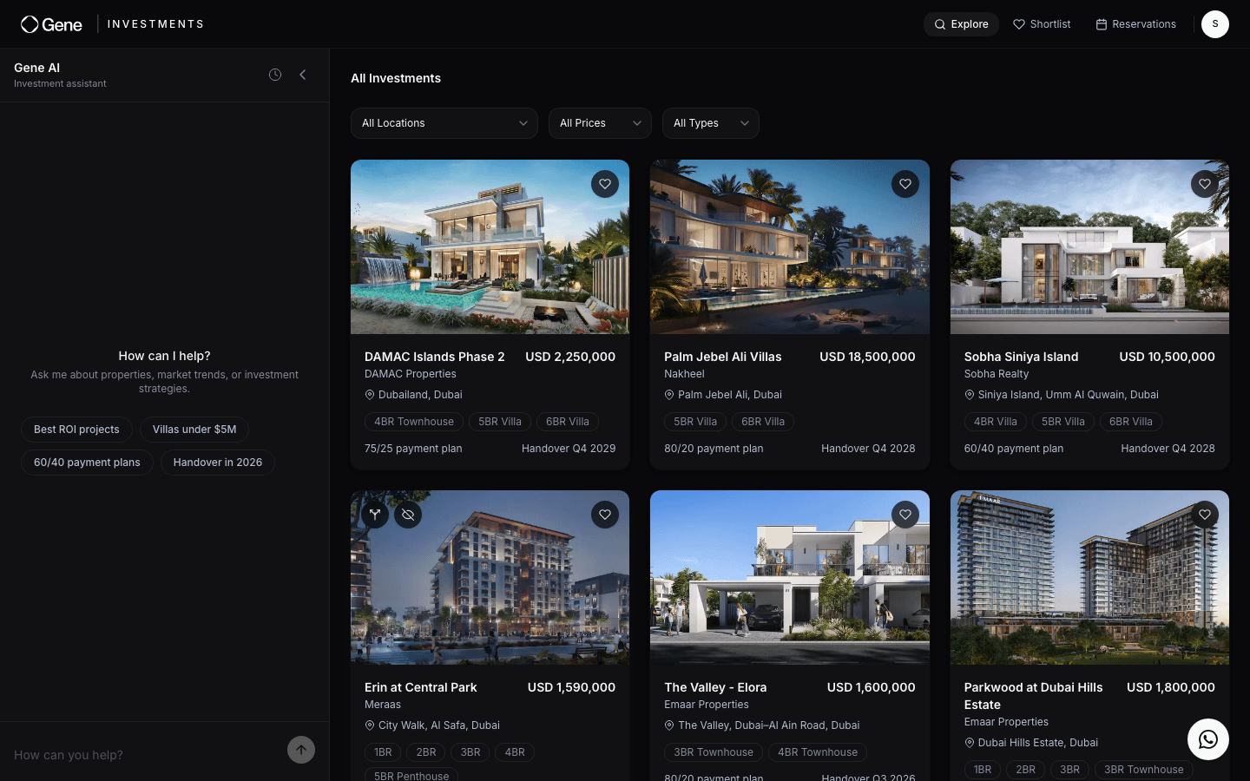Click the Best ROI projects suggestion chip
This screenshot has width=1250, height=781.
click(76, 429)
